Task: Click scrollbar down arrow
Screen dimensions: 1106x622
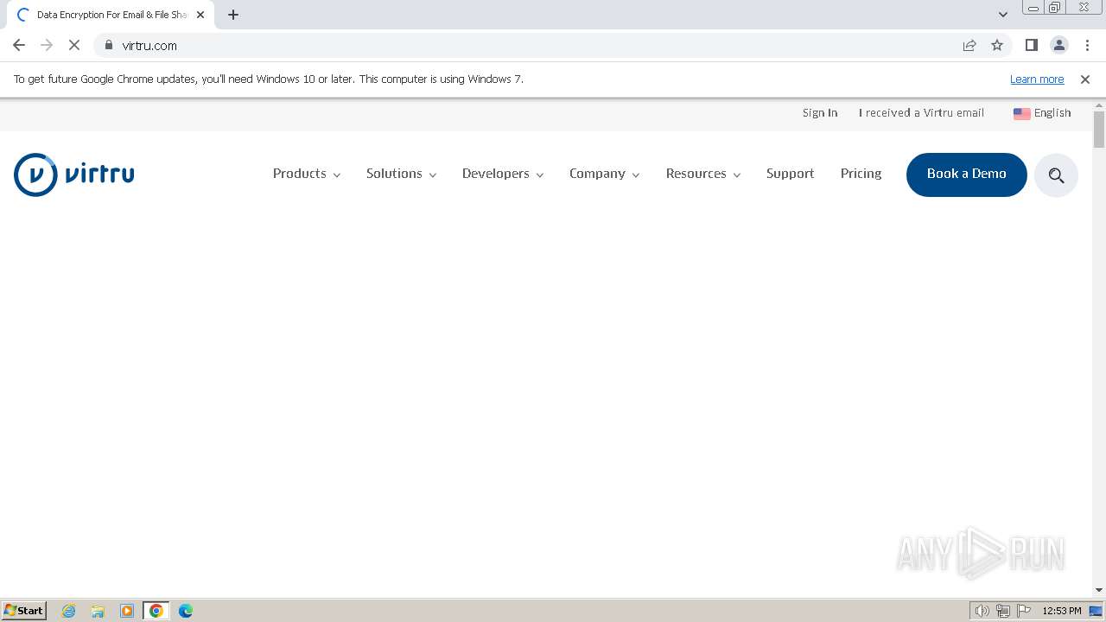Action: [1099, 590]
